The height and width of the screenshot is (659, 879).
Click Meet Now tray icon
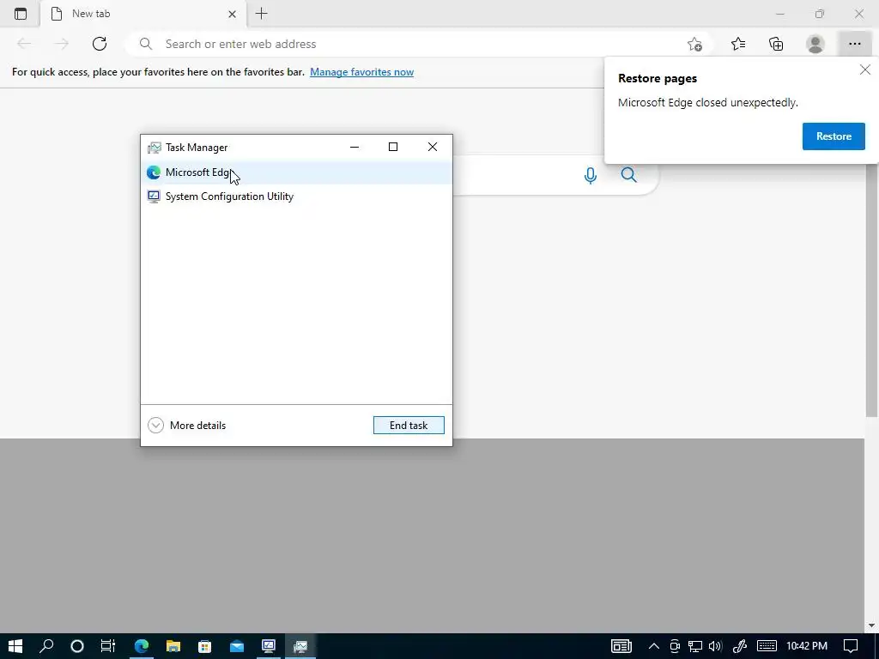[x=675, y=646]
